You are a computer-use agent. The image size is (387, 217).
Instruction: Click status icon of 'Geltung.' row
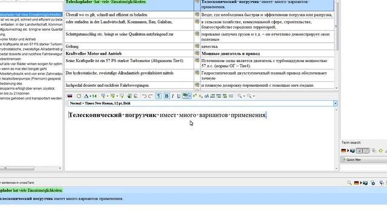click(x=197, y=46)
